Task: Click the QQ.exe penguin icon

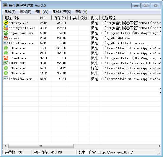Action: [x=6, y=38]
